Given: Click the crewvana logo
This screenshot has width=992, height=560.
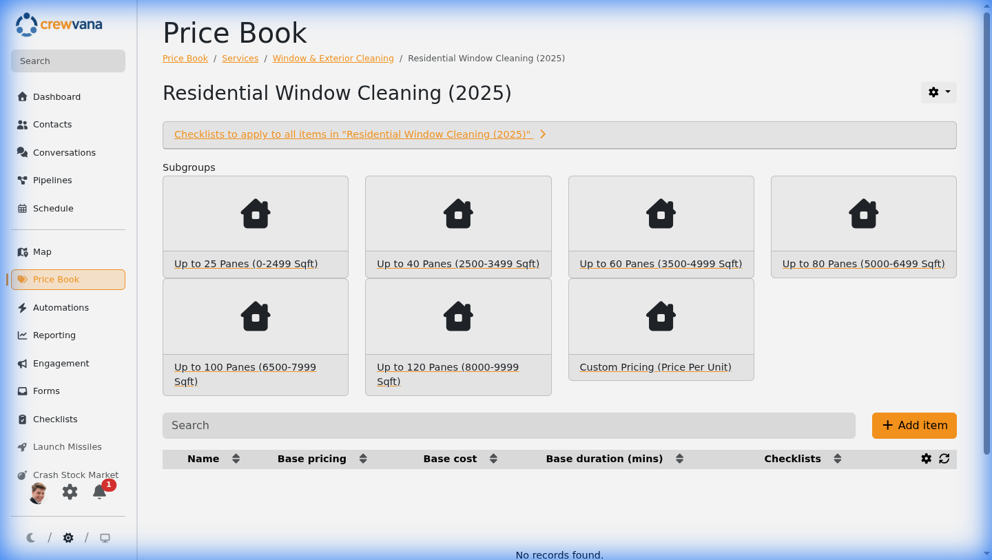Looking at the screenshot, I should pos(59,25).
